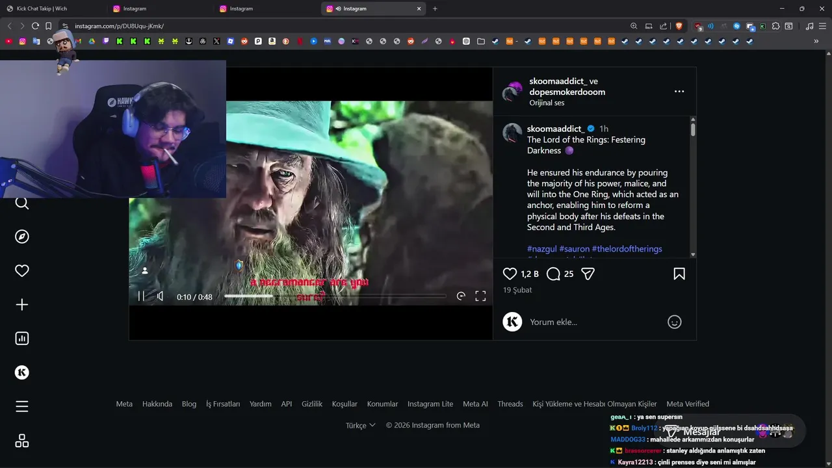This screenshot has width=832, height=468.
Task: Open the sidebar hamburger More menu
Action: (x=22, y=407)
